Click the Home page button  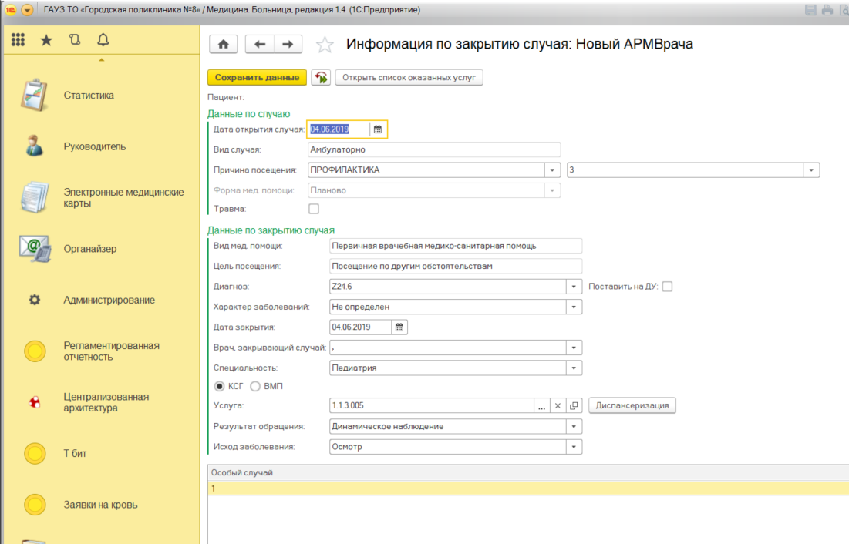pos(224,45)
